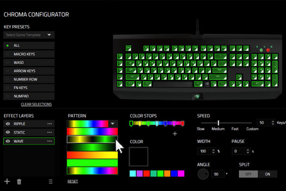Check the MACRO KEYS preset checkbox
The image size is (286, 191).
click(7, 54)
